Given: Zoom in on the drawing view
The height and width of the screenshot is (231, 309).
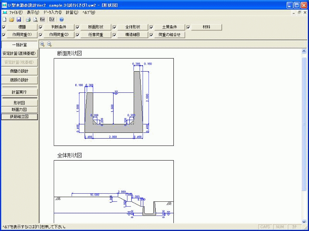Looking at the screenshot, I should pyautogui.click(x=42, y=44).
